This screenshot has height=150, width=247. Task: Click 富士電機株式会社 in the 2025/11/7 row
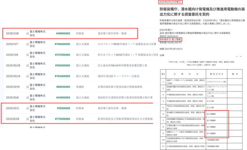pos(37,44)
